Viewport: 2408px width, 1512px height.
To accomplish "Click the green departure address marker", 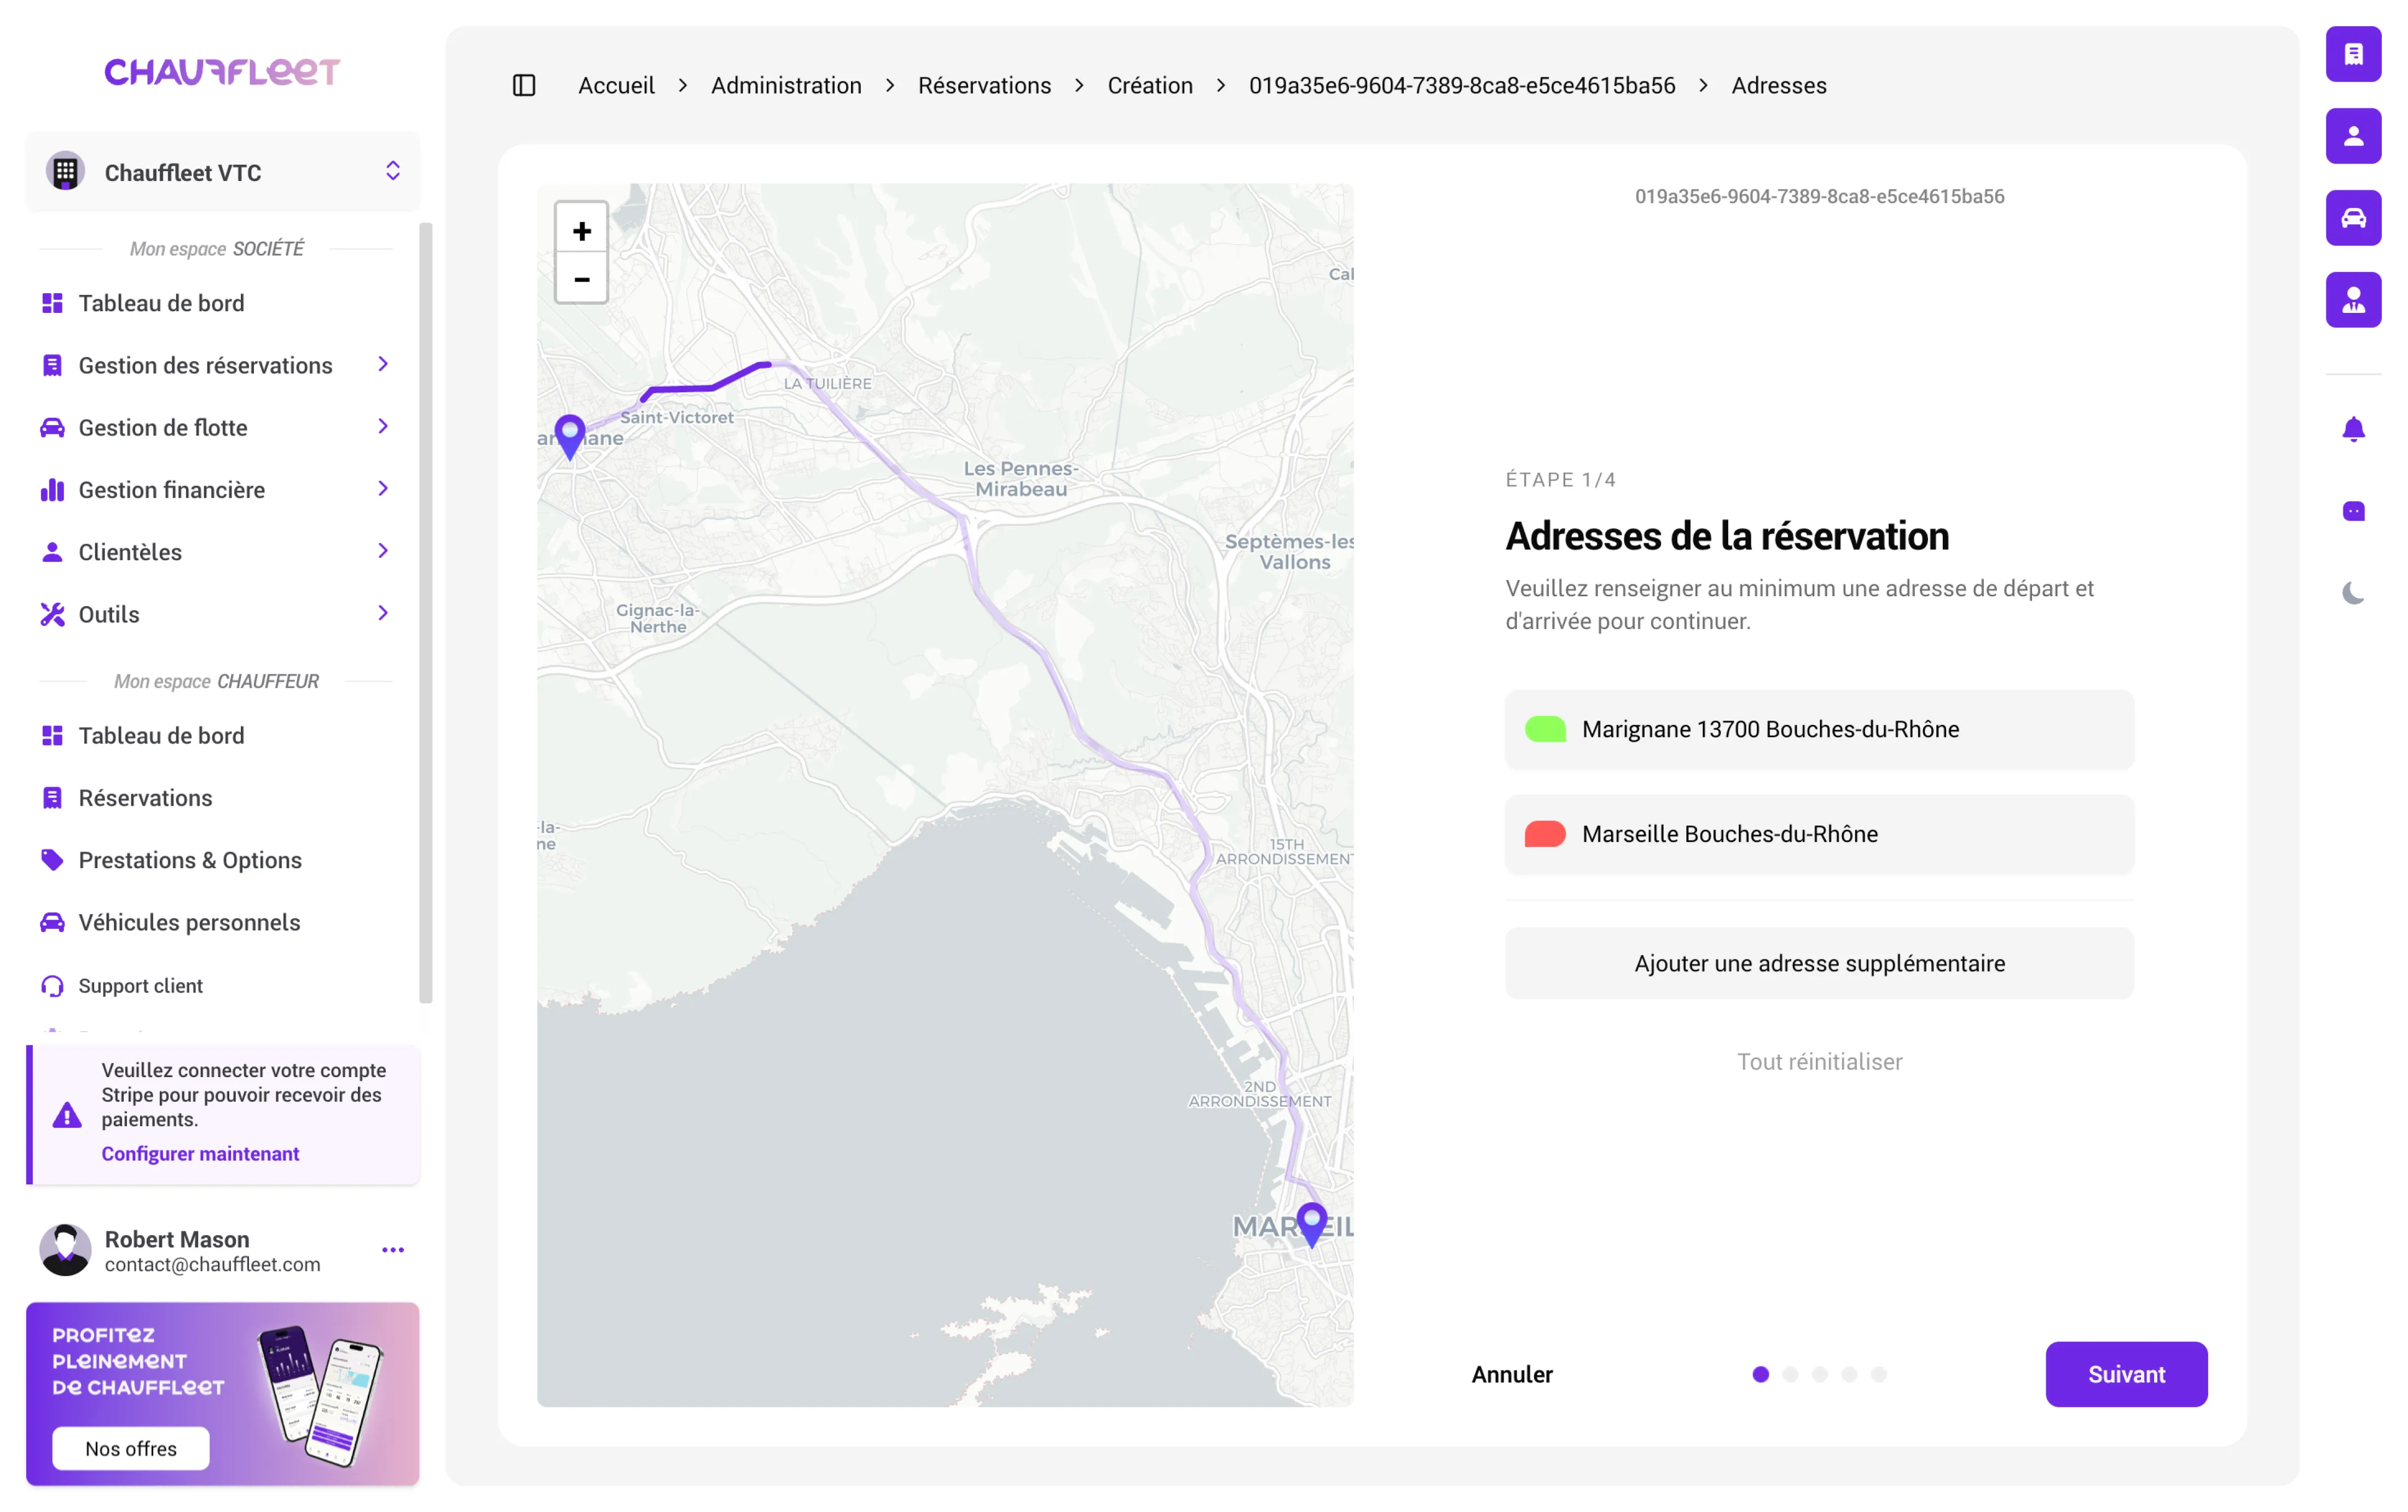I will click(1544, 730).
